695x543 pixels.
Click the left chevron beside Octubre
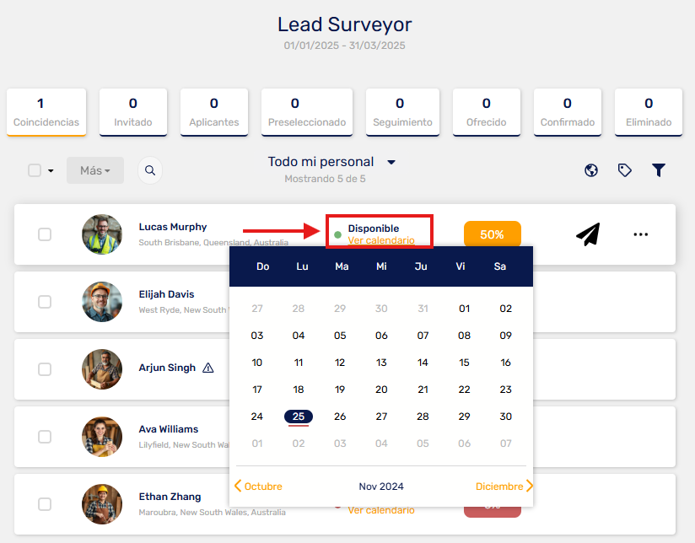pyautogui.click(x=238, y=486)
